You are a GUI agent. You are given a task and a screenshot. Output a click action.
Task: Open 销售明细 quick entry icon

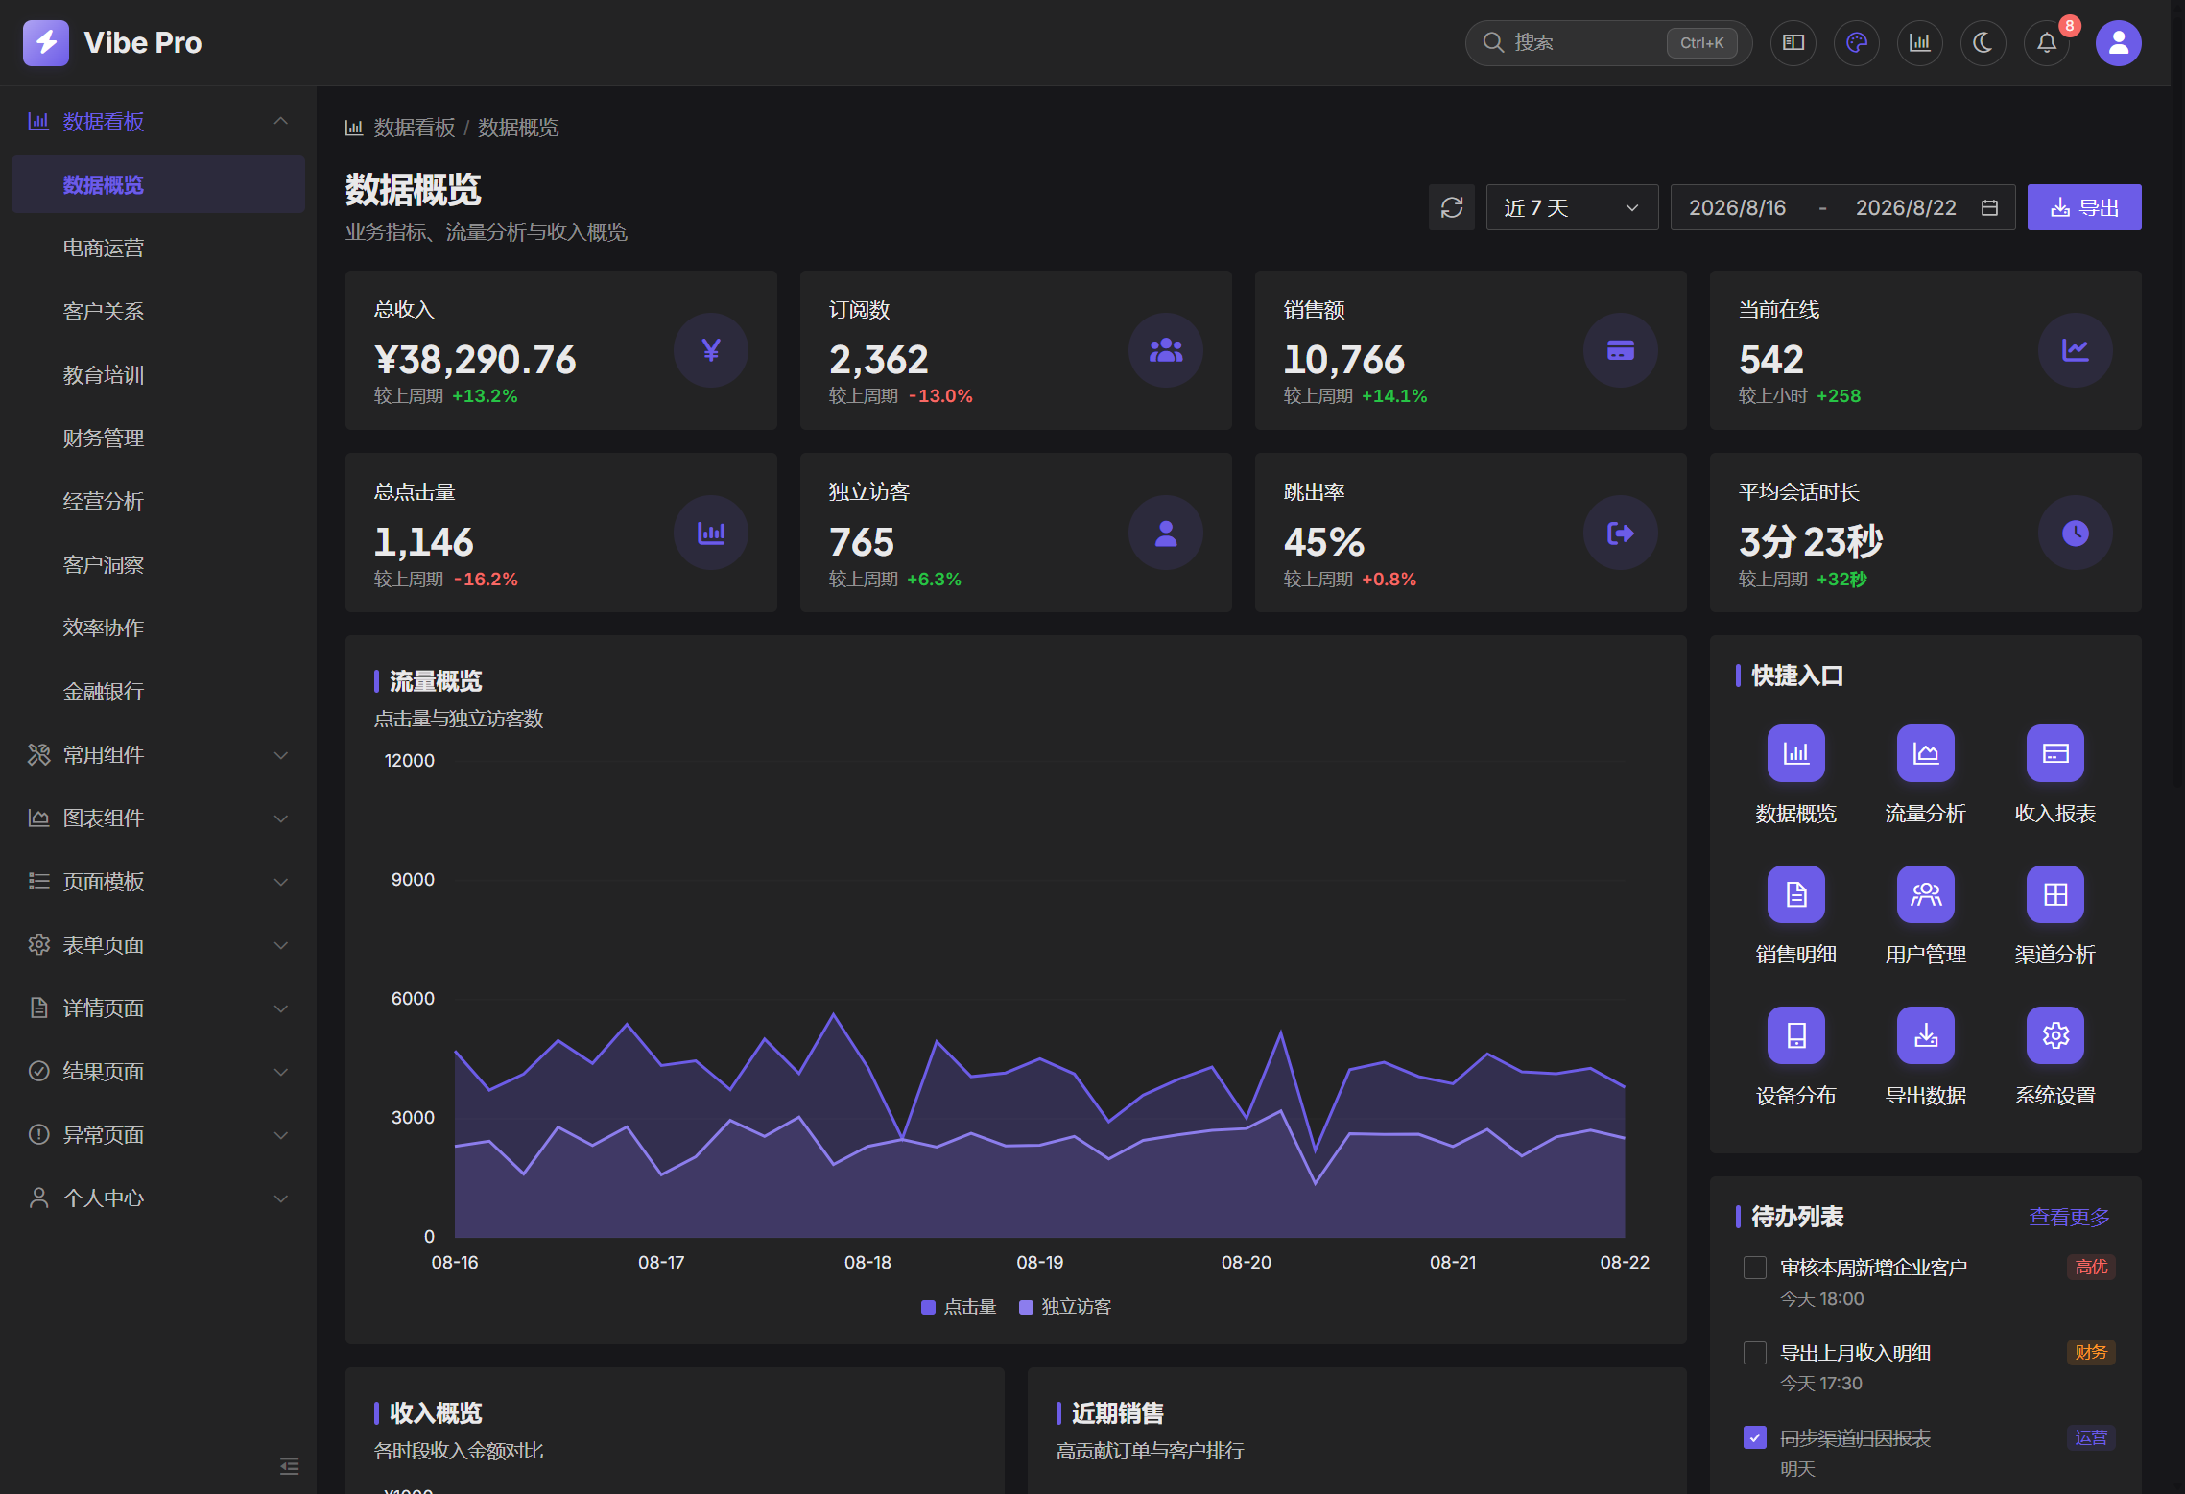(x=1795, y=894)
